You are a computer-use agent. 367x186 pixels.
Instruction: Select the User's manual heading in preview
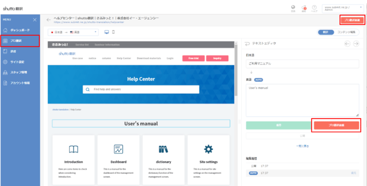click(141, 123)
